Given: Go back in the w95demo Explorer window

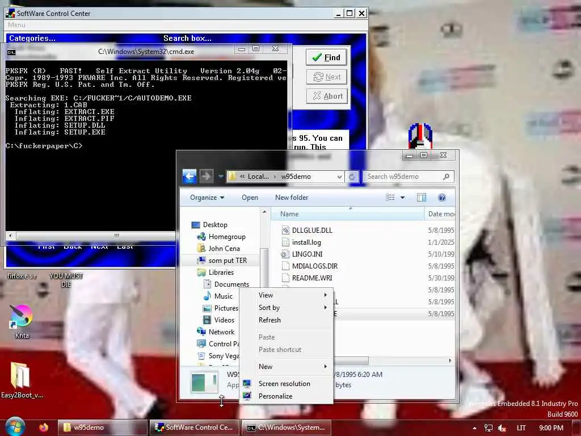Looking at the screenshot, I should point(190,176).
